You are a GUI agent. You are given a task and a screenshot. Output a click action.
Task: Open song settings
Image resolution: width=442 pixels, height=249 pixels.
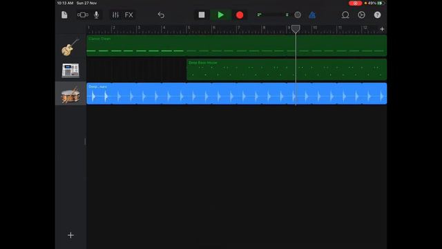click(361, 15)
